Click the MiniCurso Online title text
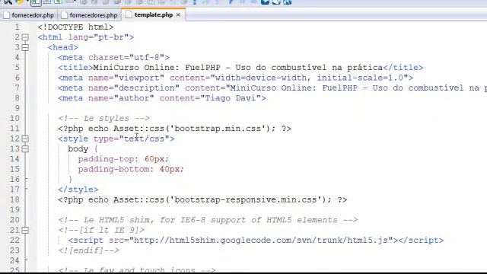 [x=238, y=68]
